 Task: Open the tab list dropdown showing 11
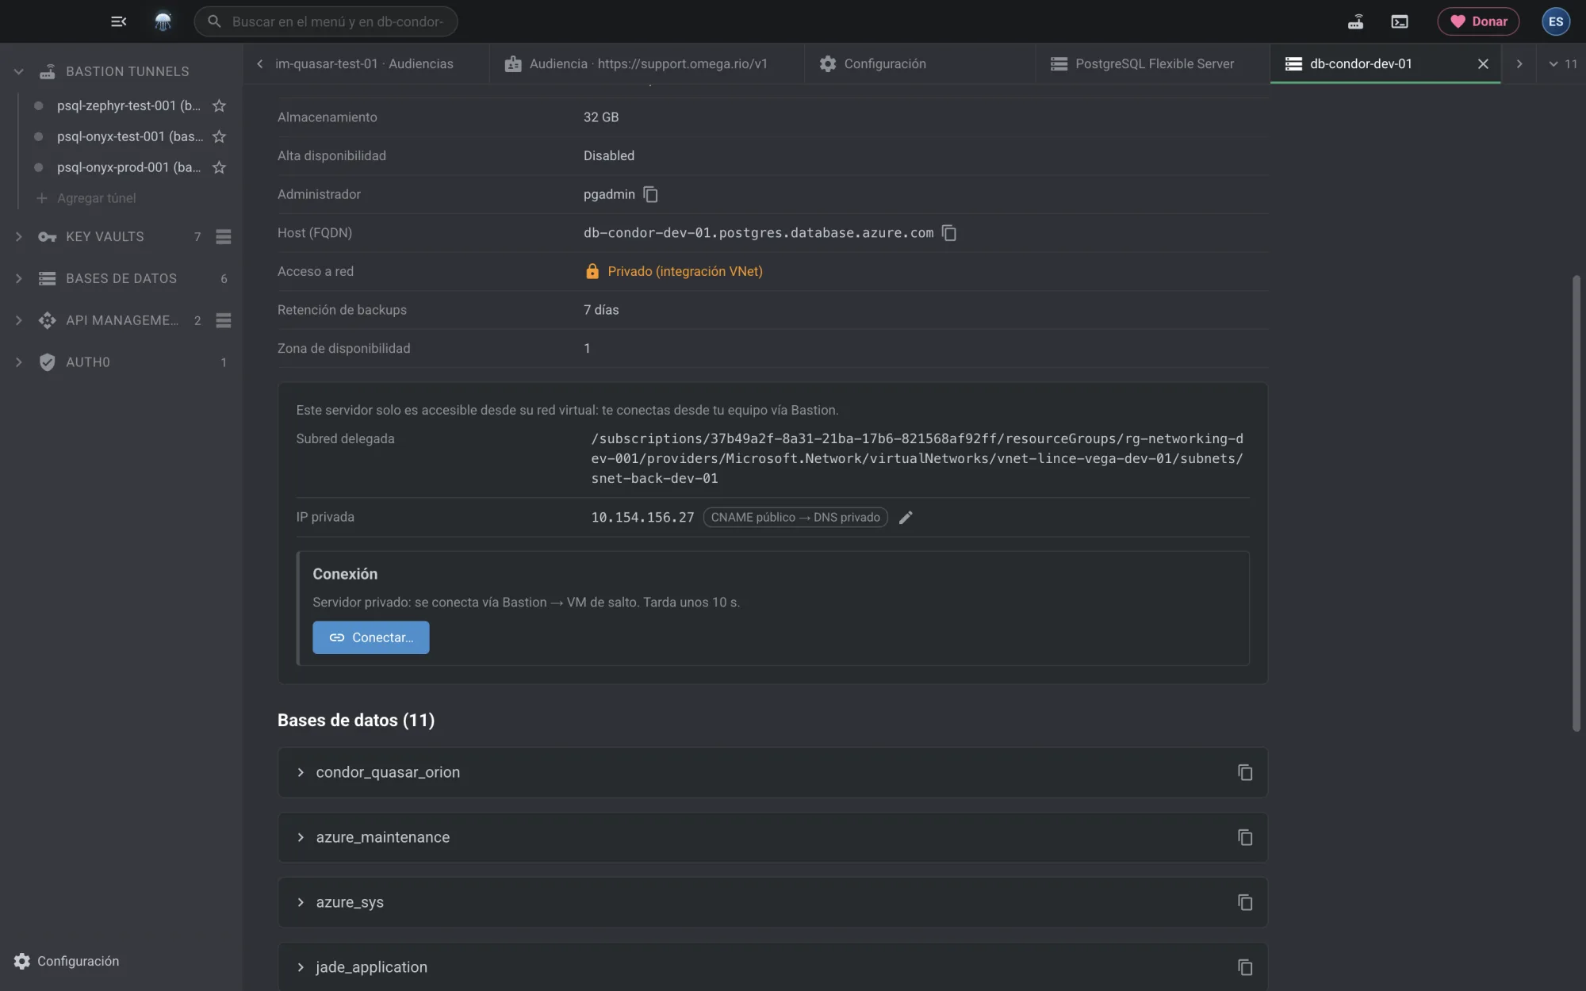[x=1562, y=63]
